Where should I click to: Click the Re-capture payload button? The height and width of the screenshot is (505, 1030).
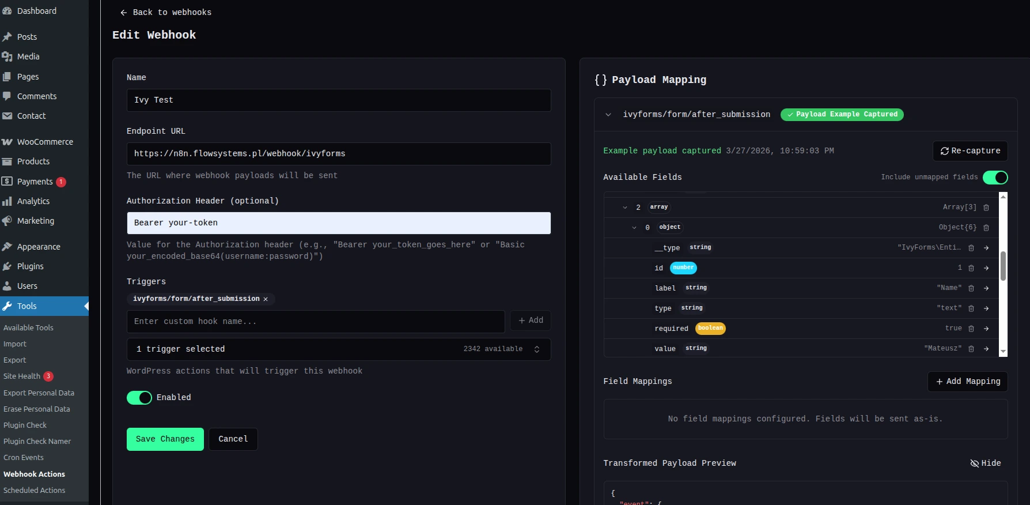[x=970, y=151]
